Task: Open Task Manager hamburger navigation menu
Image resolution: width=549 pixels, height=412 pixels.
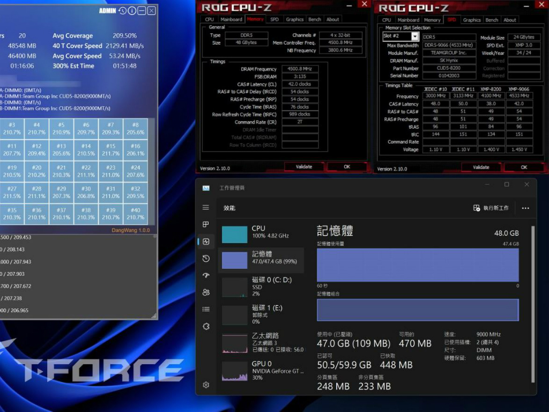Action: pos(206,208)
